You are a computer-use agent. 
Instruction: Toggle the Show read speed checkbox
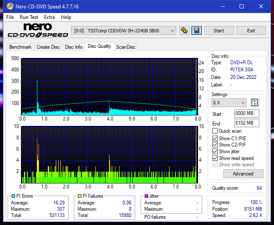click(215, 158)
